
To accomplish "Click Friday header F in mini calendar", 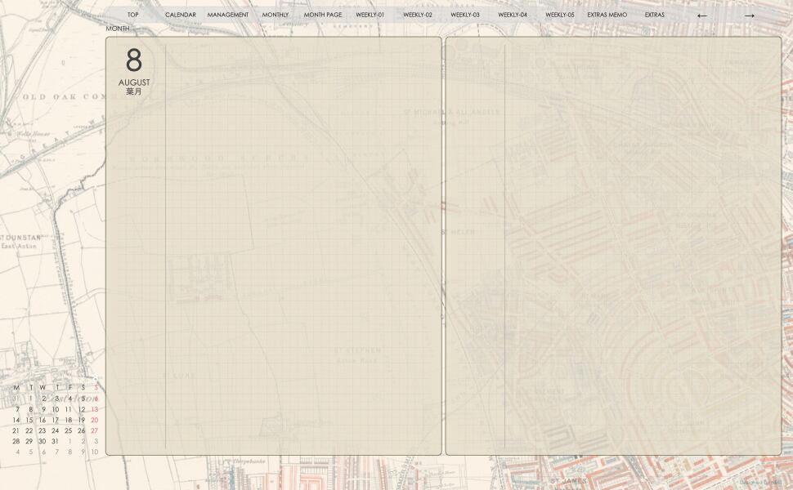I will (69, 387).
